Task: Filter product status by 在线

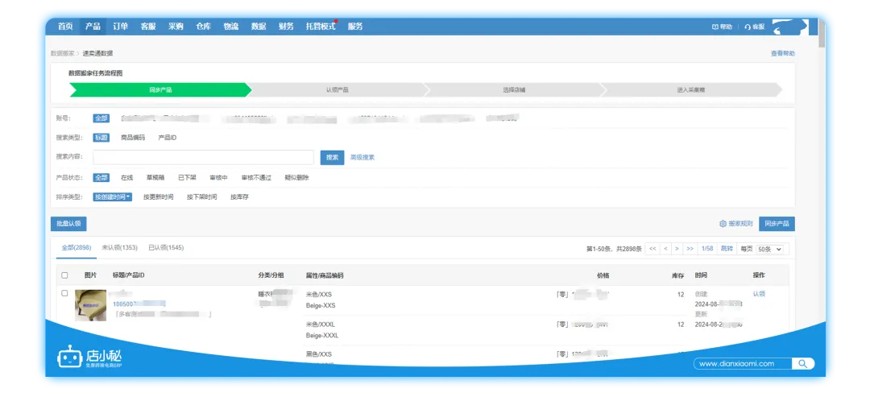Action: [x=127, y=177]
